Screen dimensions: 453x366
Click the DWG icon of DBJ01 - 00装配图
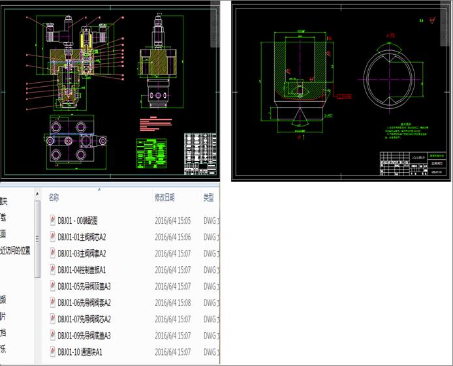52,221
